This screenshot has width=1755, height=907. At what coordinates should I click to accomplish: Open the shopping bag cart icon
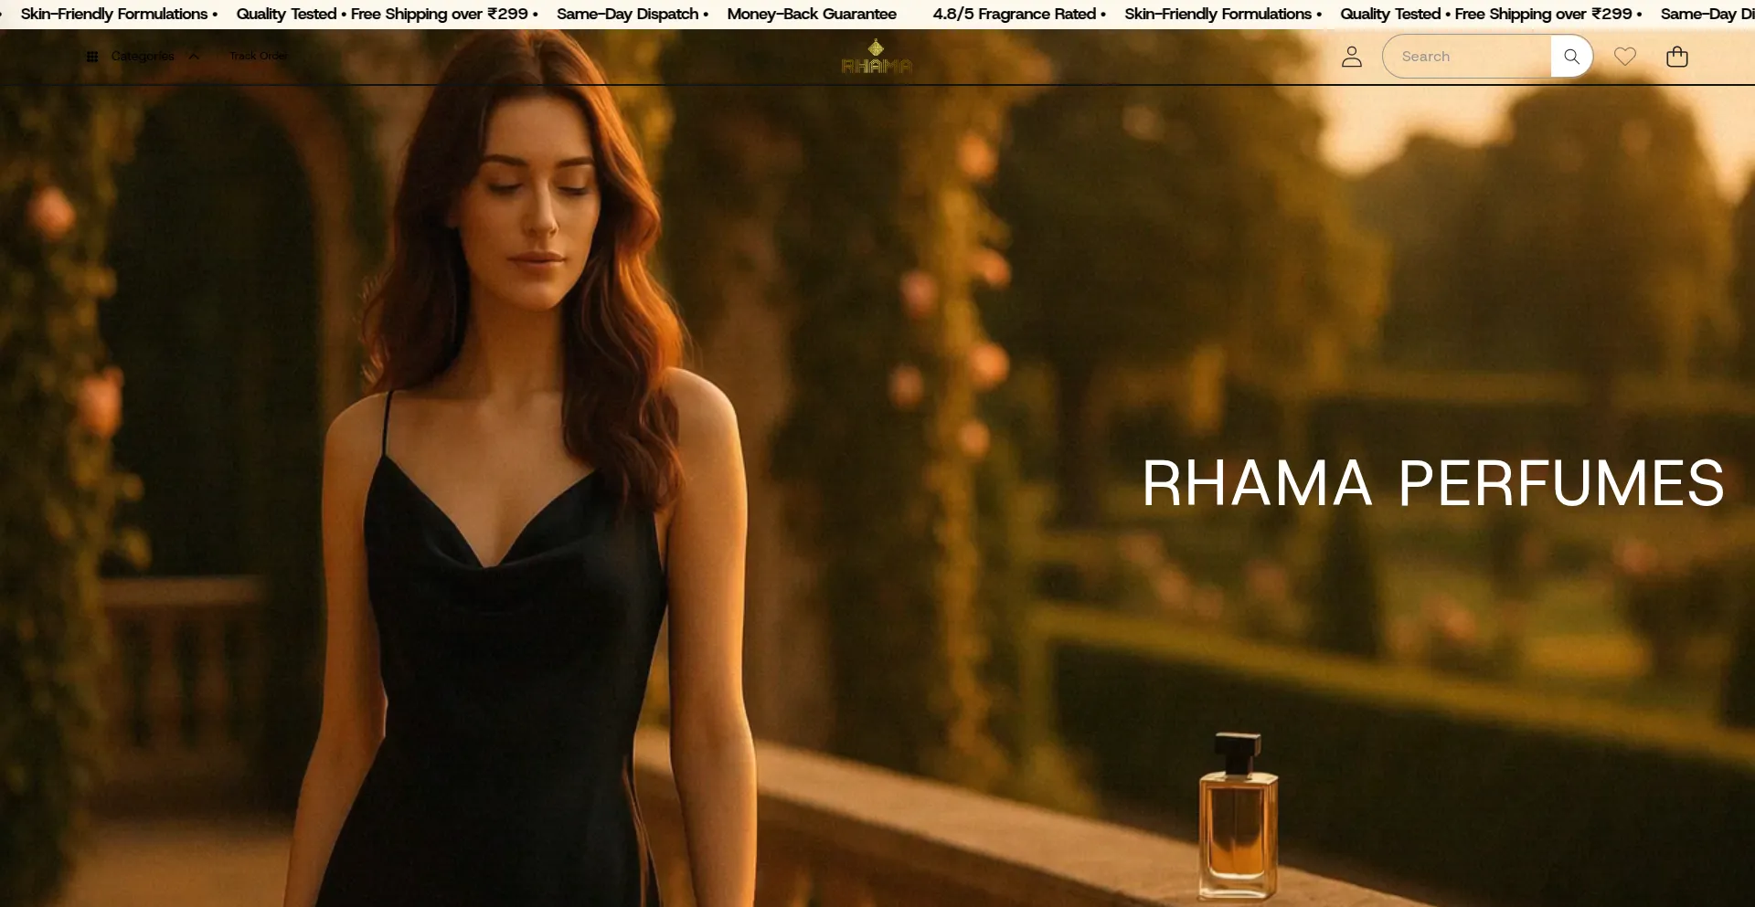click(x=1677, y=57)
